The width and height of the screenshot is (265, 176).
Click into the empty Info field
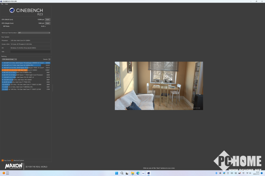click(30, 52)
